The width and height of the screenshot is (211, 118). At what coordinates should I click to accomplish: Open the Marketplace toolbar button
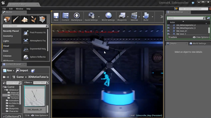(x=77, y=17)
